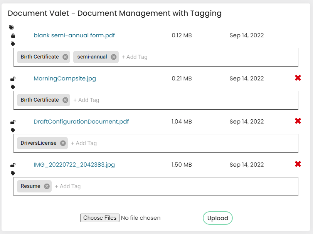Open the blank semi-annual form.pdf link
Image resolution: width=313 pixels, height=234 pixels.
pyautogui.click(x=74, y=35)
